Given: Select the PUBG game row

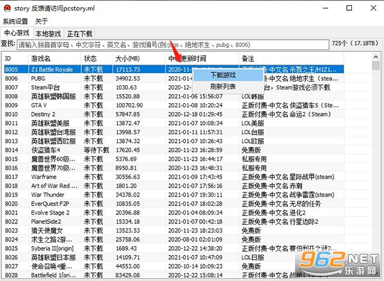Looking at the screenshot, I should 174,78.
